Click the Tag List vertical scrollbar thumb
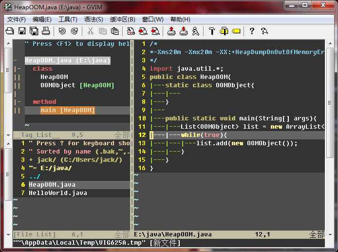The width and height of the screenshot is (338, 252). tap(8, 70)
